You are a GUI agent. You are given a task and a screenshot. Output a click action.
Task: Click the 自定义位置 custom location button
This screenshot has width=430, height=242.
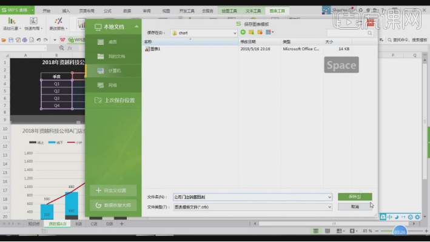(x=113, y=190)
